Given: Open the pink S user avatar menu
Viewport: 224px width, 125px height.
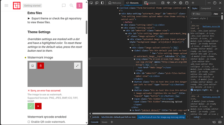Looking at the screenshot, I should 80,5.
